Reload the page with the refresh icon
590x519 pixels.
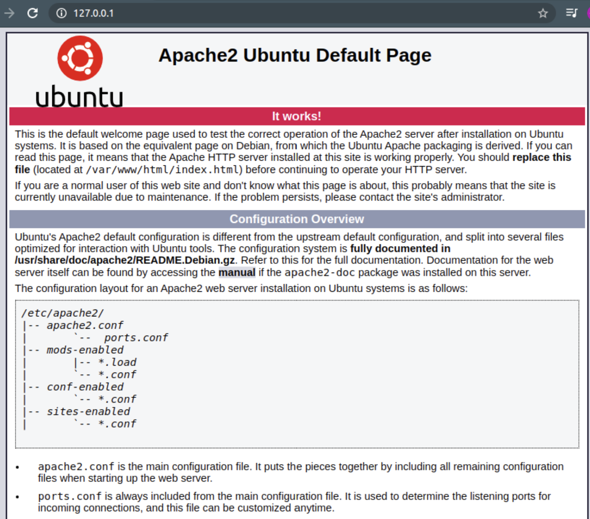point(33,13)
